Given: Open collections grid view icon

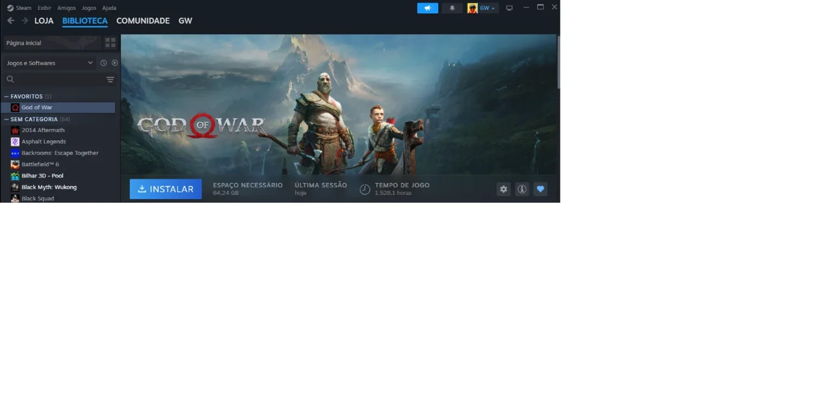Looking at the screenshot, I should (x=110, y=43).
